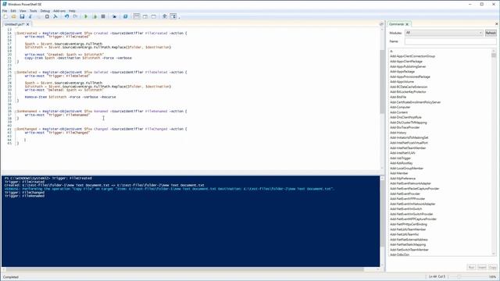Viewport: 500px width, 281px height.
Task: Select Add-AppvClientPackage in the commands list
Action: 406,62
